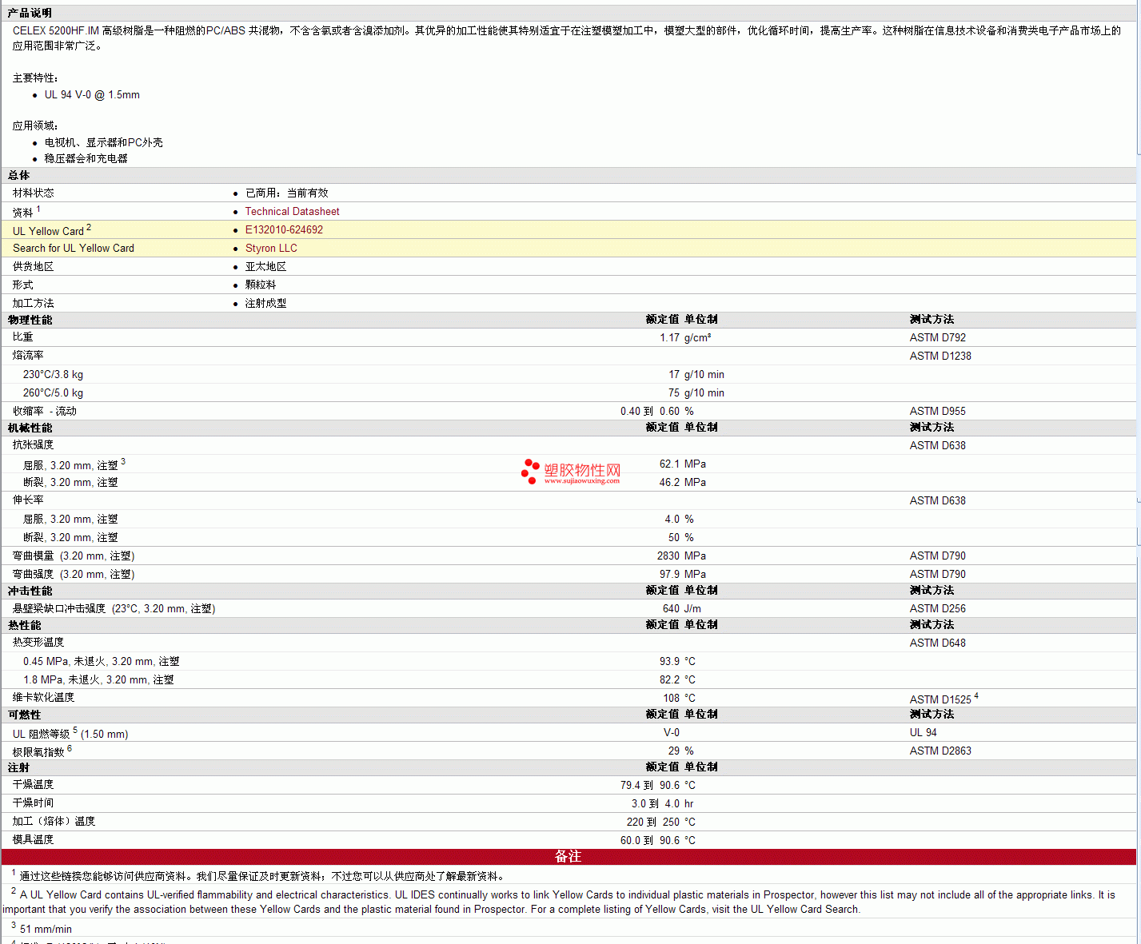Select the 可燃性 section header
The height and width of the screenshot is (944, 1141).
point(24,715)
